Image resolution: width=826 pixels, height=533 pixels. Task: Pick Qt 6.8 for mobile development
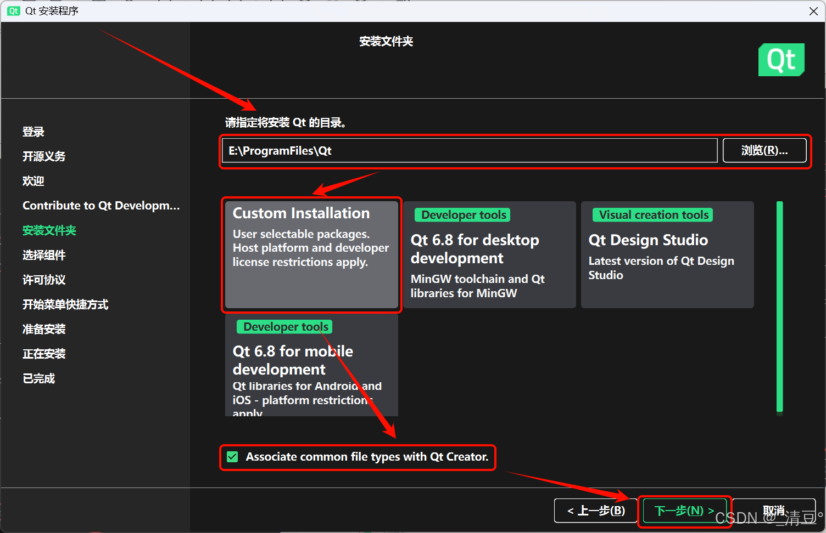pos(311,365)
